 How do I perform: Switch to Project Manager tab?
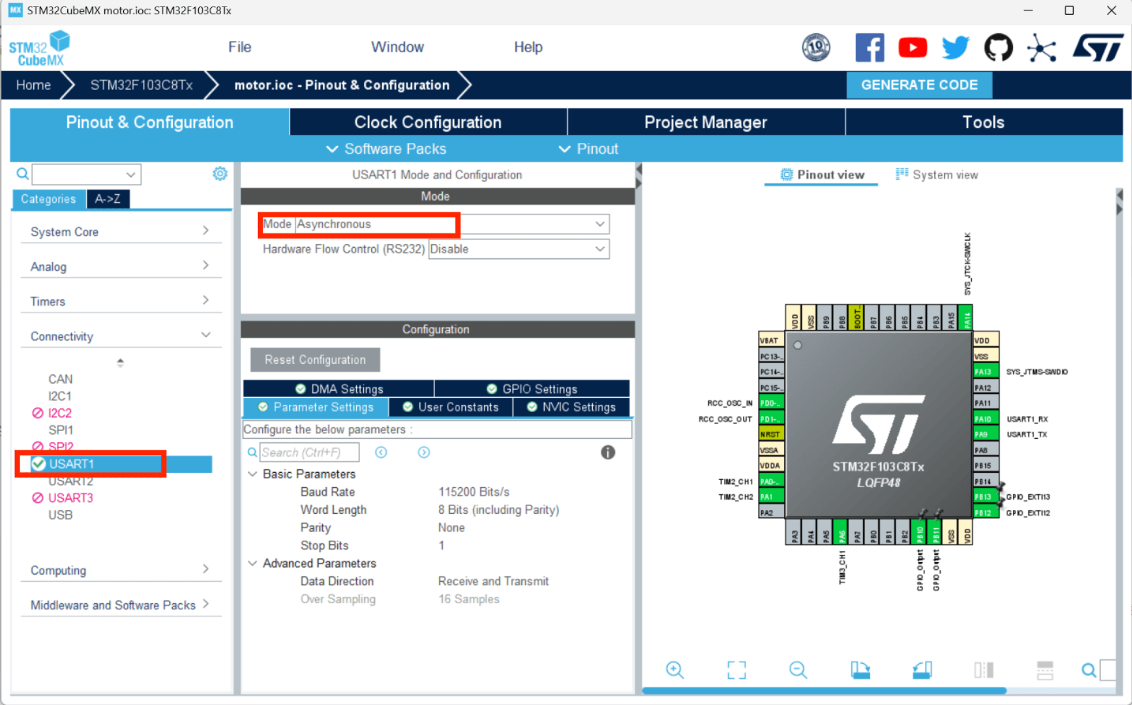coord(706,122)
